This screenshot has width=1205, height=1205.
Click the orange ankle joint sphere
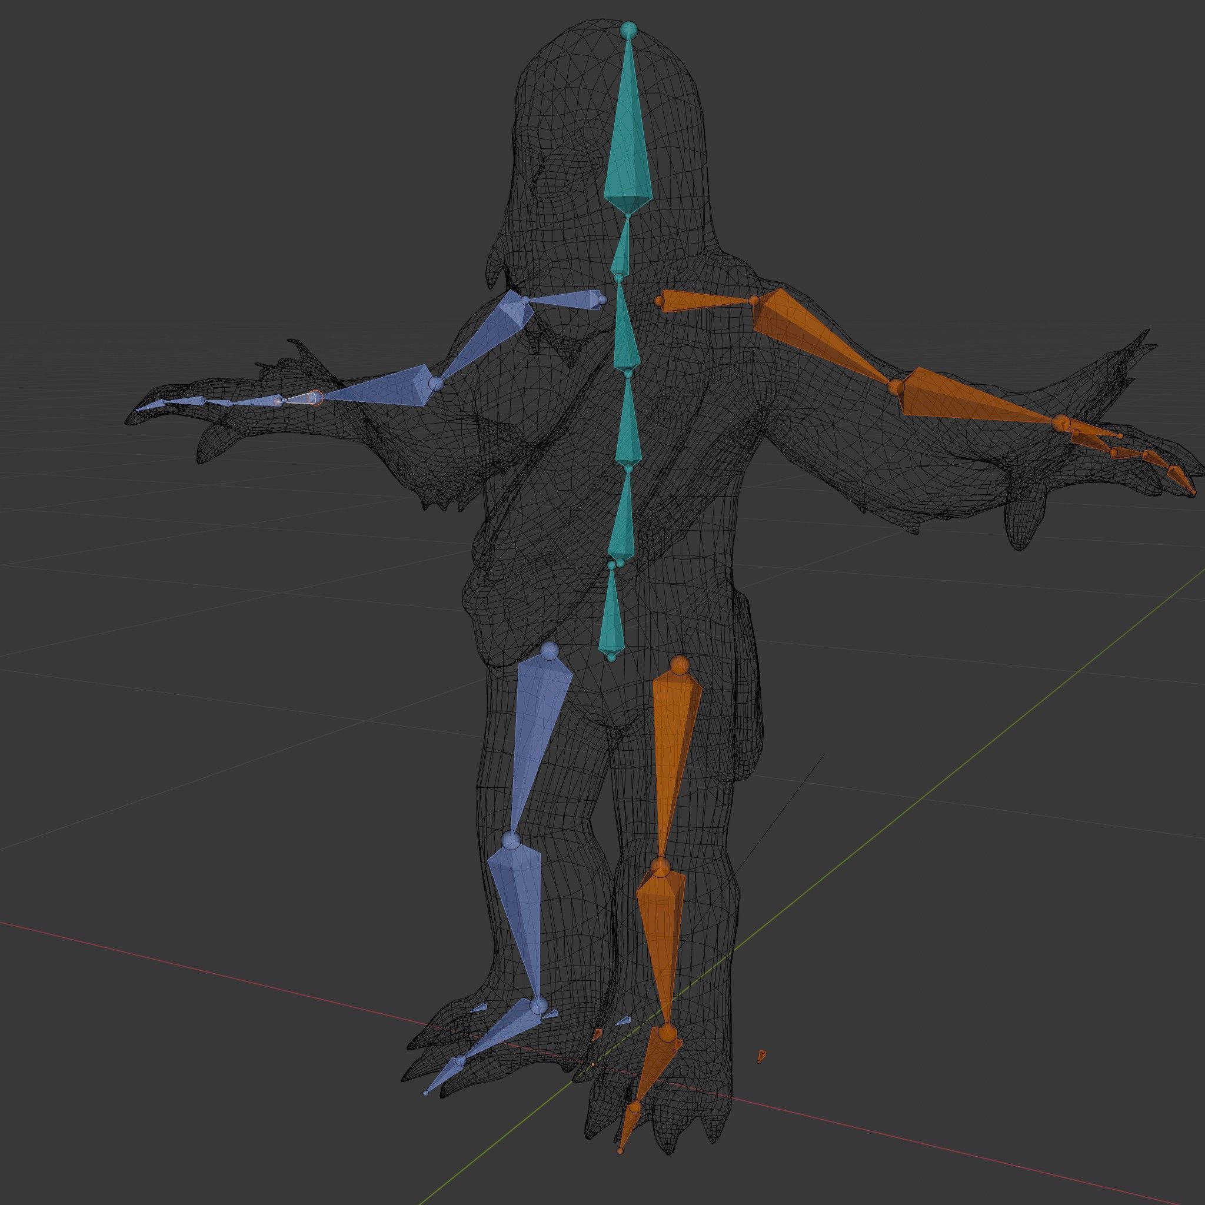point(667,1033)
